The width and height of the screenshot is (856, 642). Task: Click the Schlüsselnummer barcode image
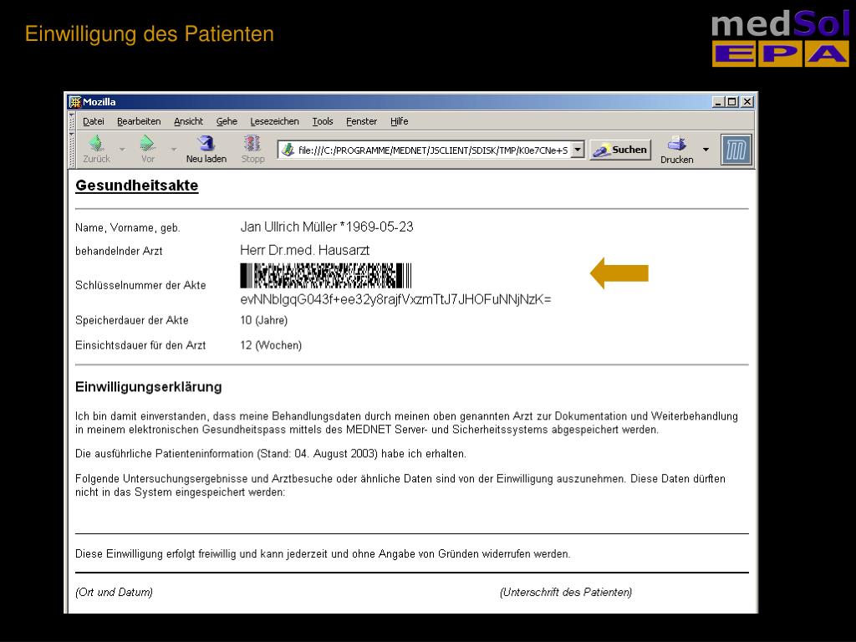pyautogui.click(x=325, y=276)
